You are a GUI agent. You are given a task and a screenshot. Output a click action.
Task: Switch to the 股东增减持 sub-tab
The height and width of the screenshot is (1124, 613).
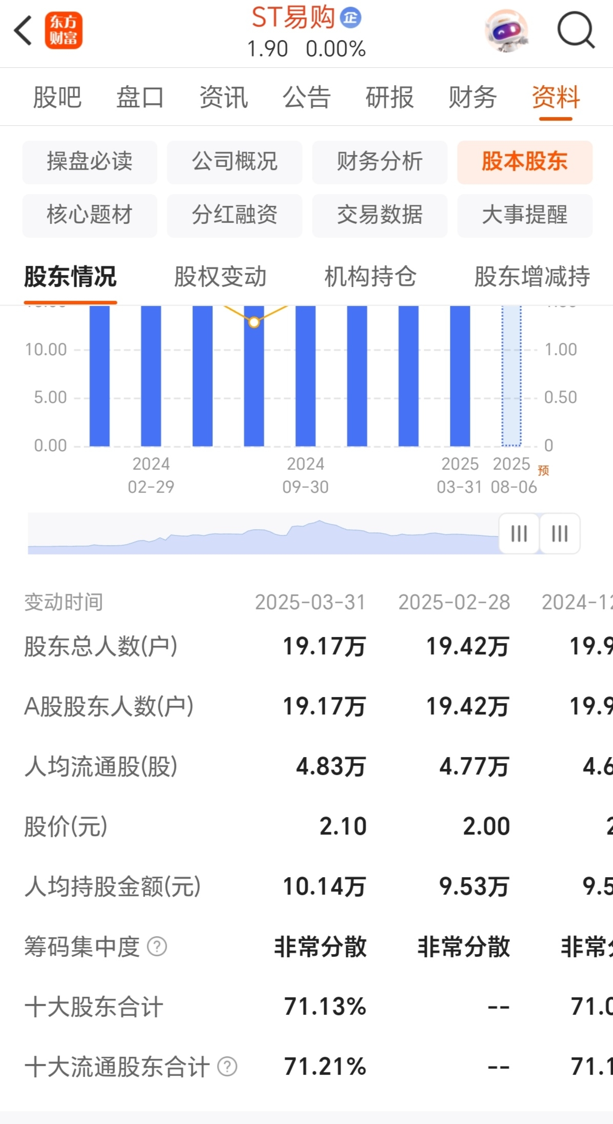[532, 277]
